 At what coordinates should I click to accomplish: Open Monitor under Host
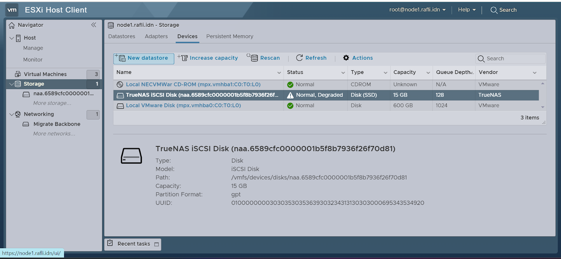tap(33, 60)
